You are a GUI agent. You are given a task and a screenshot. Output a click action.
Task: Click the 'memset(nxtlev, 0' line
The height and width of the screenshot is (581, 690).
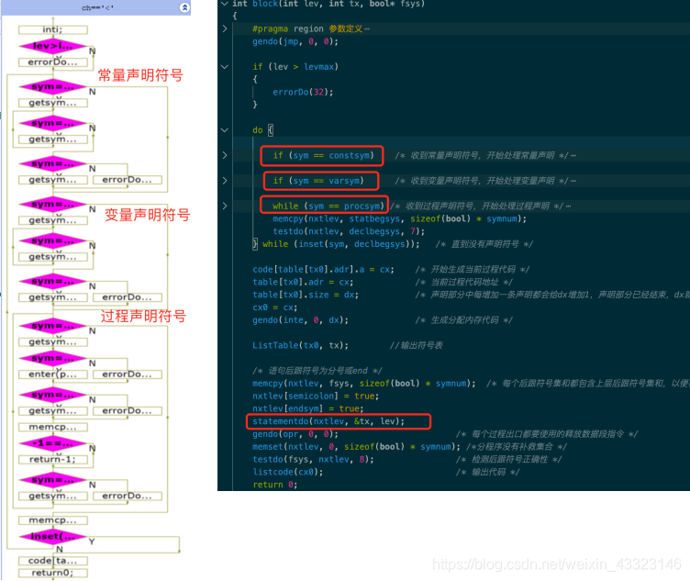click(356, 447)
